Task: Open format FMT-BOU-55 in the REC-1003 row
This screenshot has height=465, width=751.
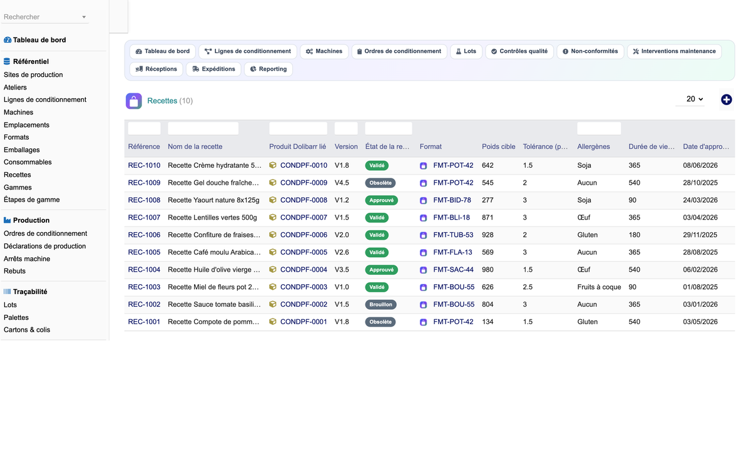Action: coord(454,287)
